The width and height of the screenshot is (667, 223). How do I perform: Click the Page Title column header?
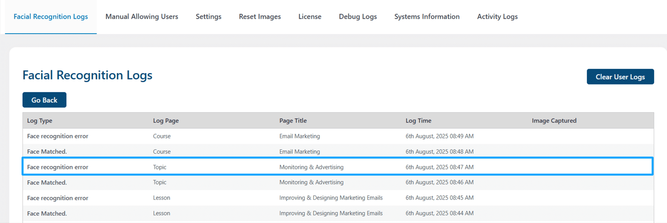293,121
